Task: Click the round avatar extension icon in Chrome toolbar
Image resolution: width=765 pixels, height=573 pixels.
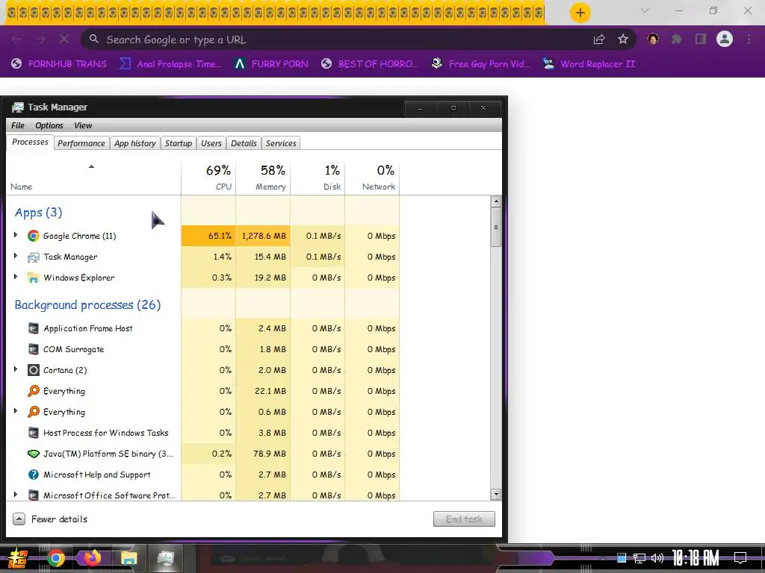Action: pyautogui.click(x=653, y=39)
